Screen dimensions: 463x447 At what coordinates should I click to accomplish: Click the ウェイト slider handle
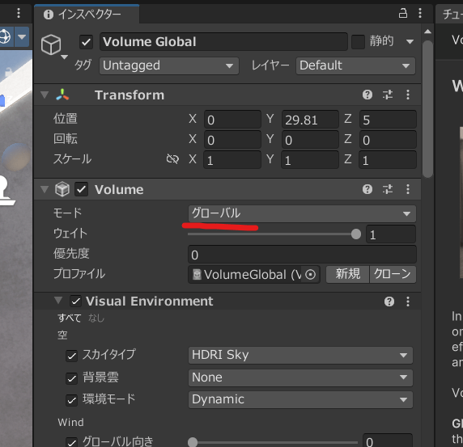click(x=356, y=234)
